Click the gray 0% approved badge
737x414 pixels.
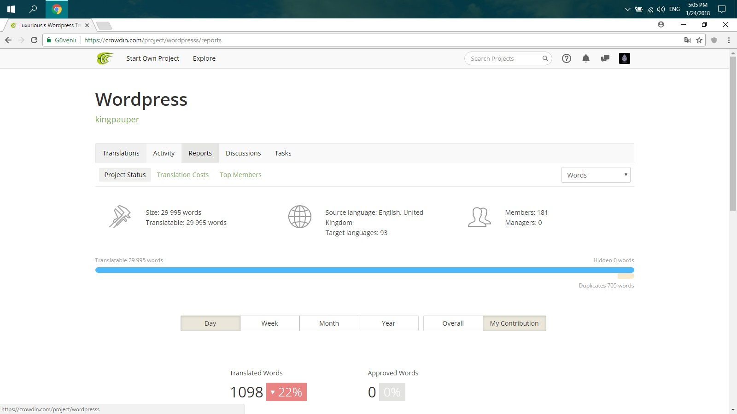click(x=392, y=392)
